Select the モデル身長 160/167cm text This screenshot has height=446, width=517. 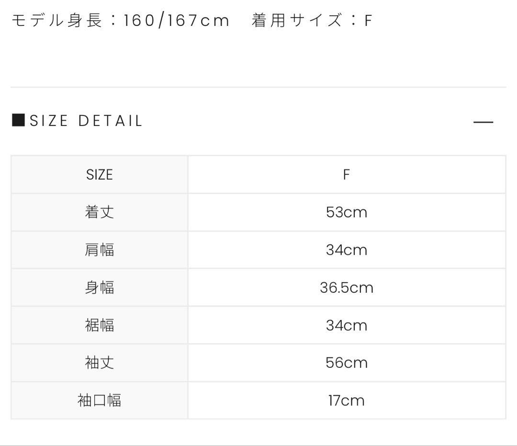point(120,21)
